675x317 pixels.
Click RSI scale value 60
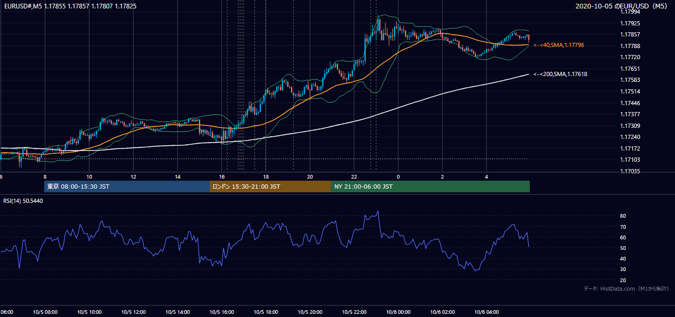(623, 237)
